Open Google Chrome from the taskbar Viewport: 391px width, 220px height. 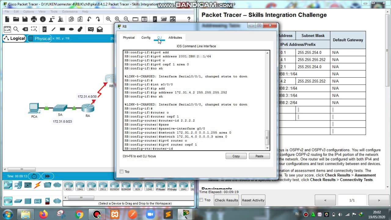click(x=79, y=214)
